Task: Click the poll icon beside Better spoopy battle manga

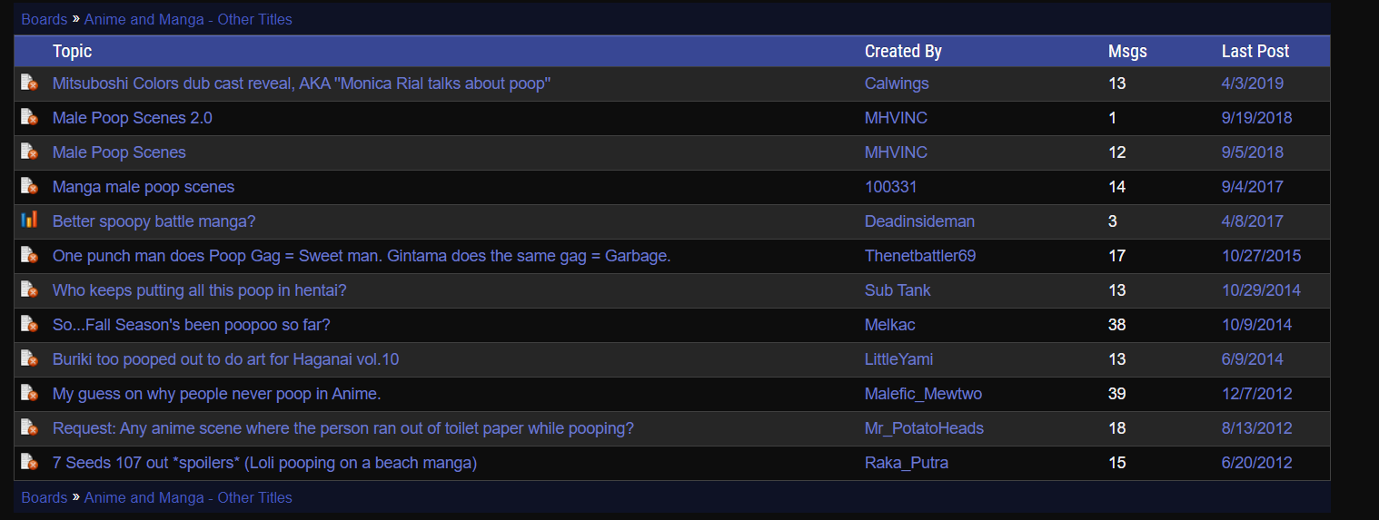Action: (x=29, y=220)
